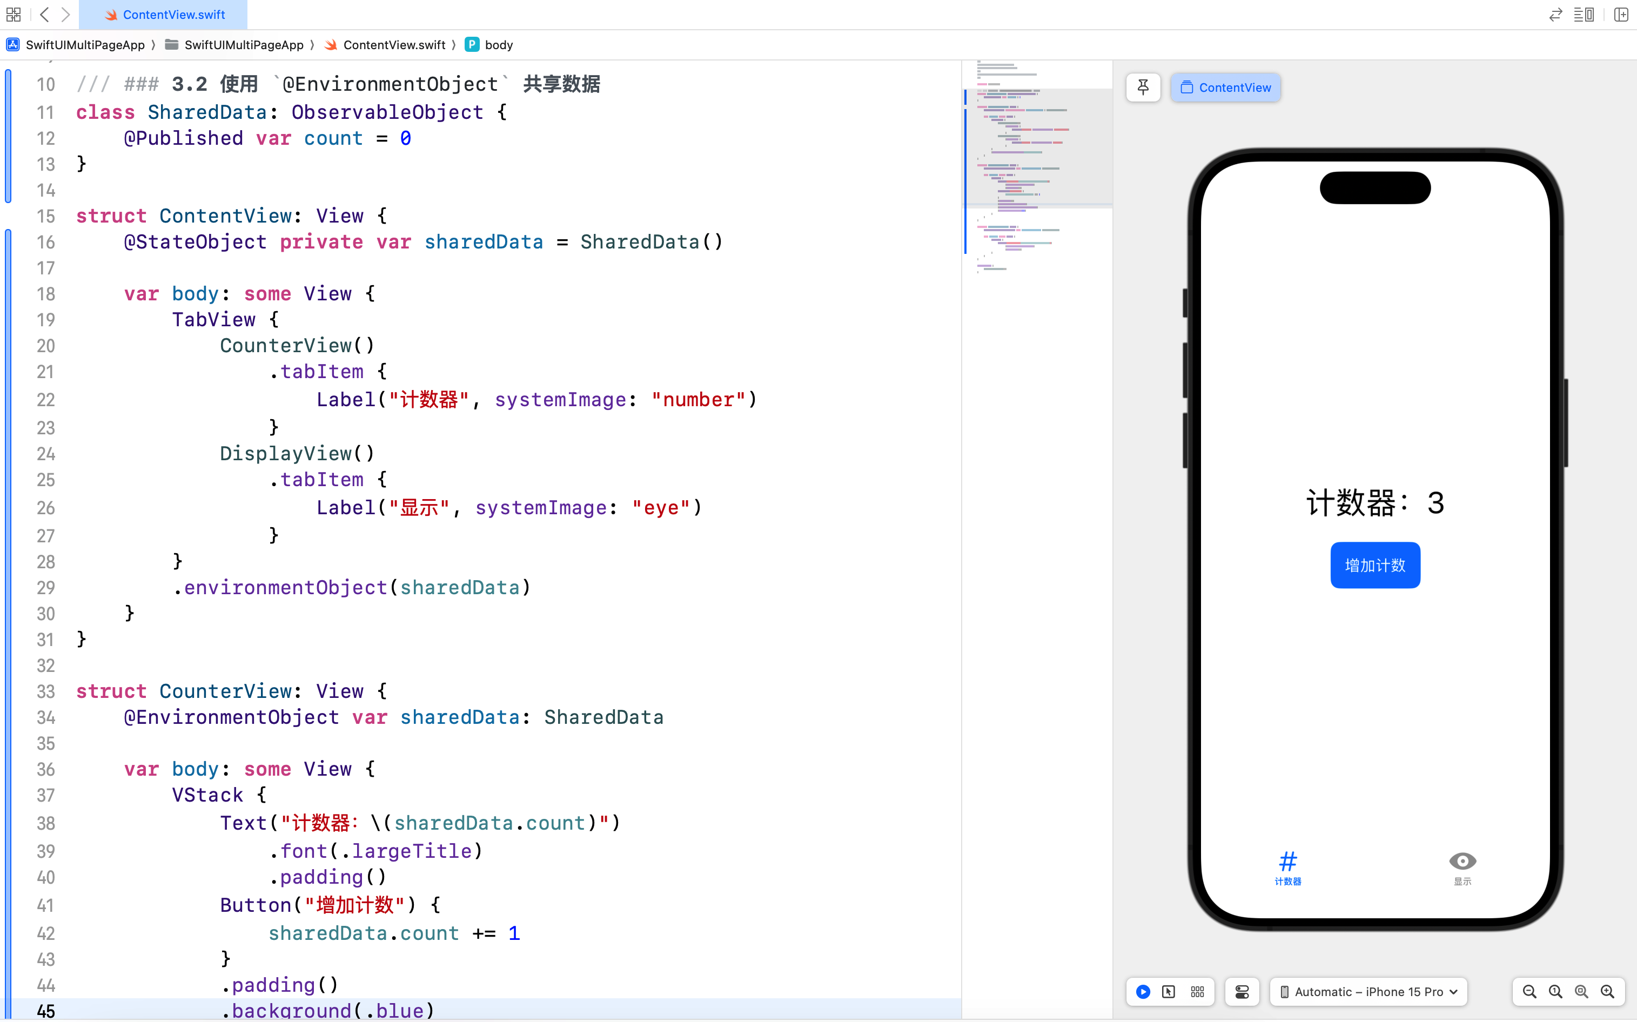The image size is (1637, 1022).
Task: Enable selectable preview mode
Action: point(1169,992)
